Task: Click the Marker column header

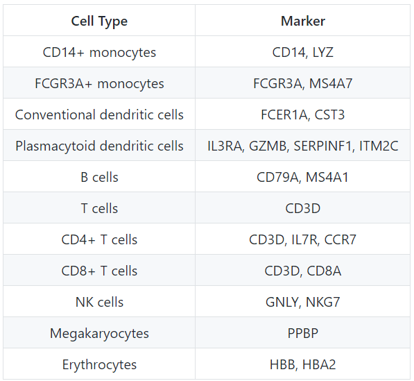Action: (x=302, y=21)
